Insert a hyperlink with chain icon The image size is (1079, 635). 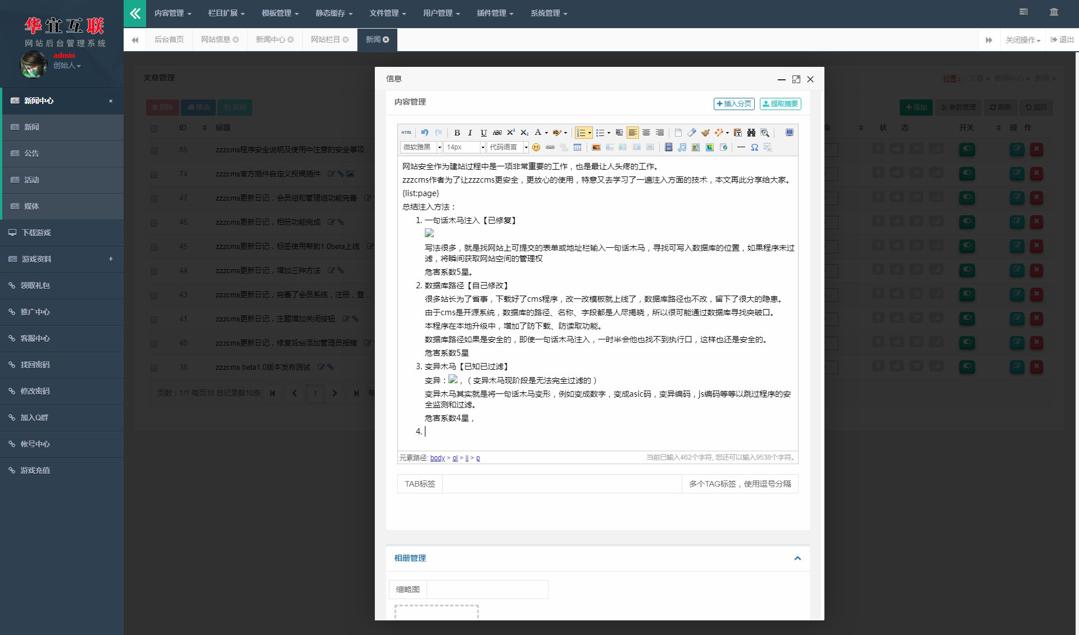tap(550, 147)
